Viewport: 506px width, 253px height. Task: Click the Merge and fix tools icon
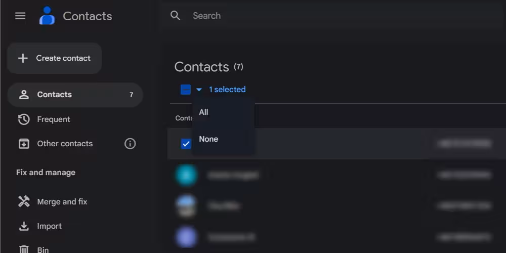pos(24,202)
